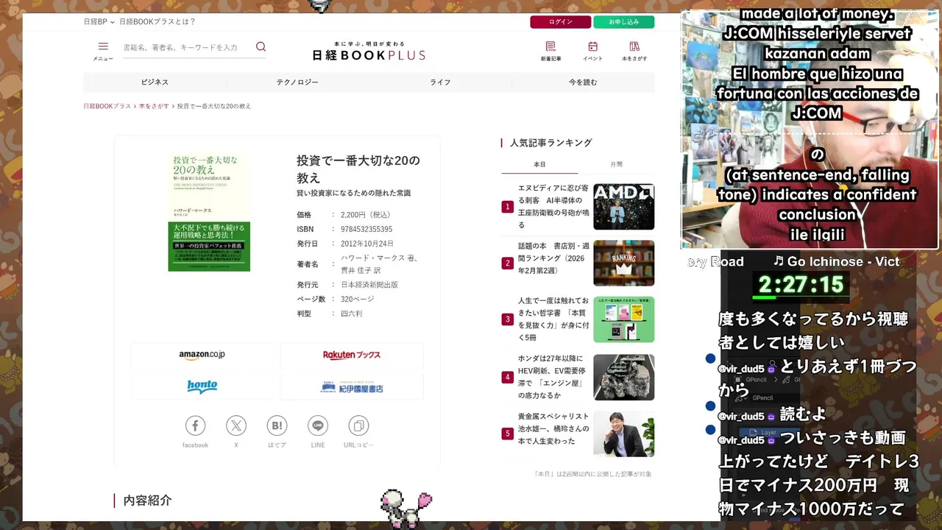Switch to the 月間 ranking tab
The image size is (942, 530).
[616, 164]
